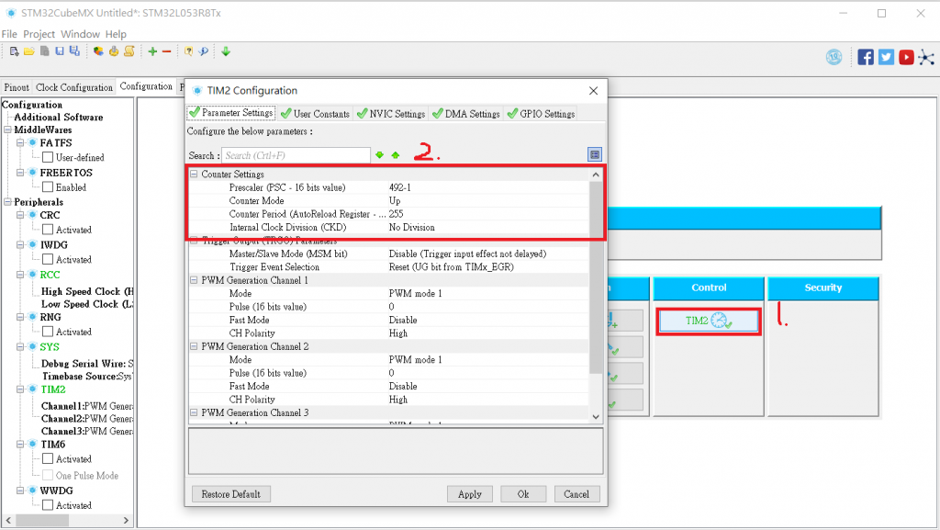The width and height of the screenshot is (940, 530).
Task: Click the search next green down arrow
Action: pos(379,155)
